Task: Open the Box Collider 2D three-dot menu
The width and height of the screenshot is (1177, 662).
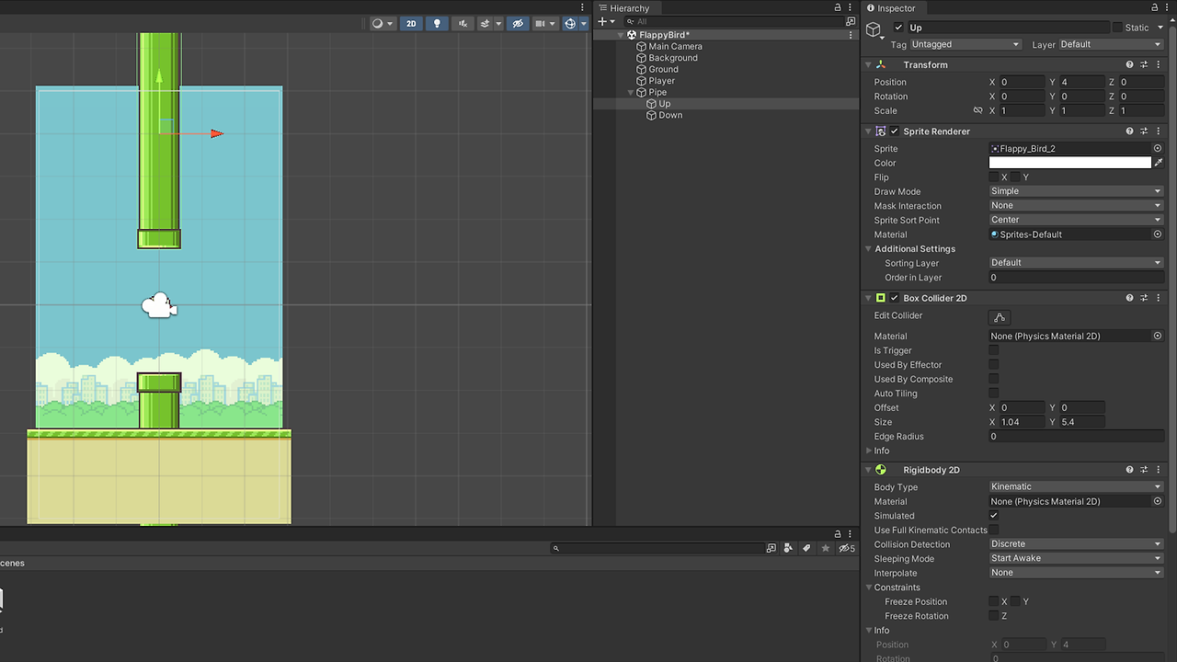Action: pyautogui.click(x=1158, y=298)
